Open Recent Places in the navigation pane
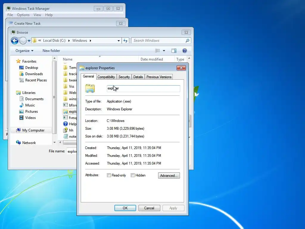Image resolution: width=305 pixels, height=229 pixels. coord(36,80)
